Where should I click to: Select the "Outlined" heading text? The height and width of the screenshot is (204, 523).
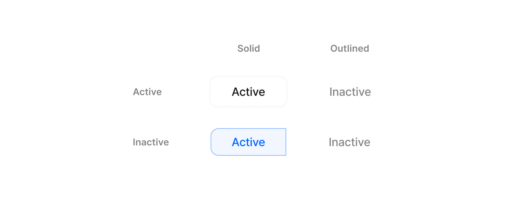pos(350,48)
